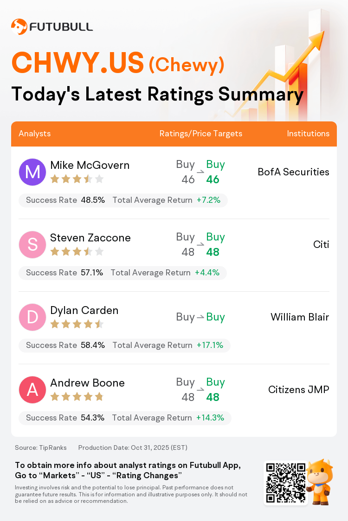Click the TipRanks source text

point(41,448)
